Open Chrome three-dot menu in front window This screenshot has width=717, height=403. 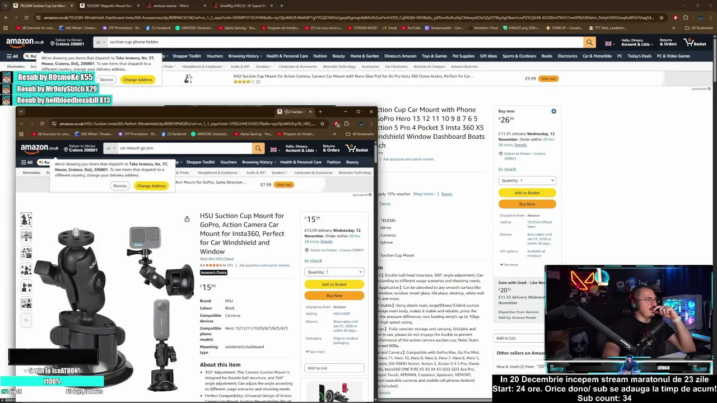[370, 124]
